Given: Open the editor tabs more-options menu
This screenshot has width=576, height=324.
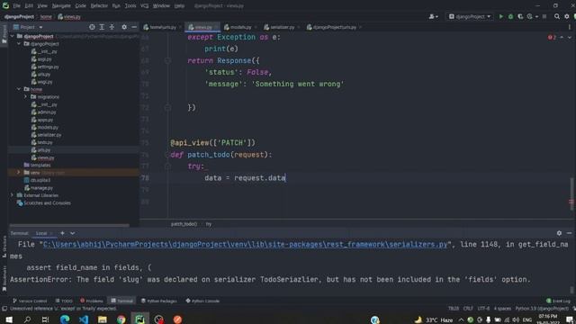Looking at the screenshot, I should pos(570,27).
